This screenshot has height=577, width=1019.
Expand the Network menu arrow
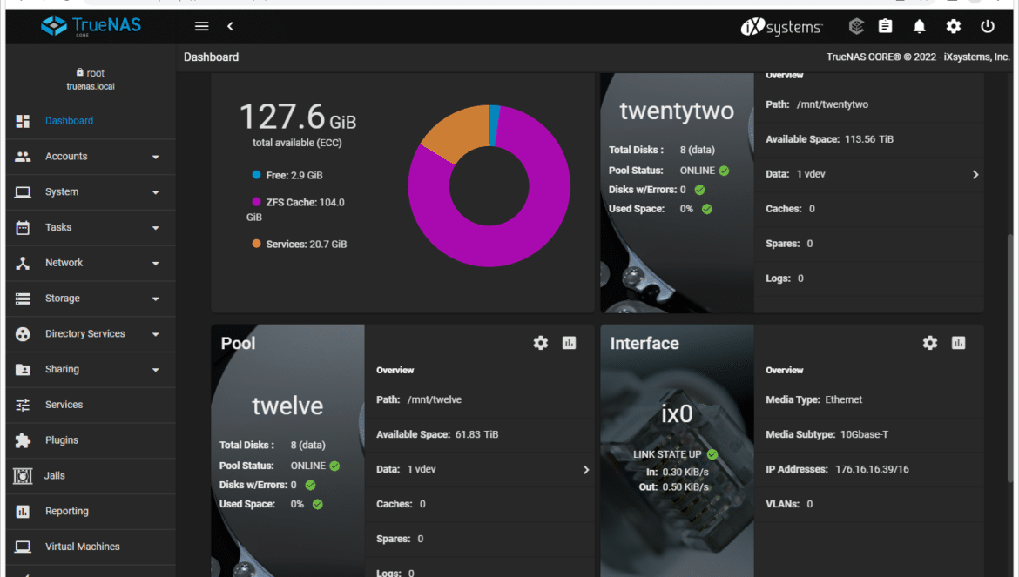pos(155,264)
